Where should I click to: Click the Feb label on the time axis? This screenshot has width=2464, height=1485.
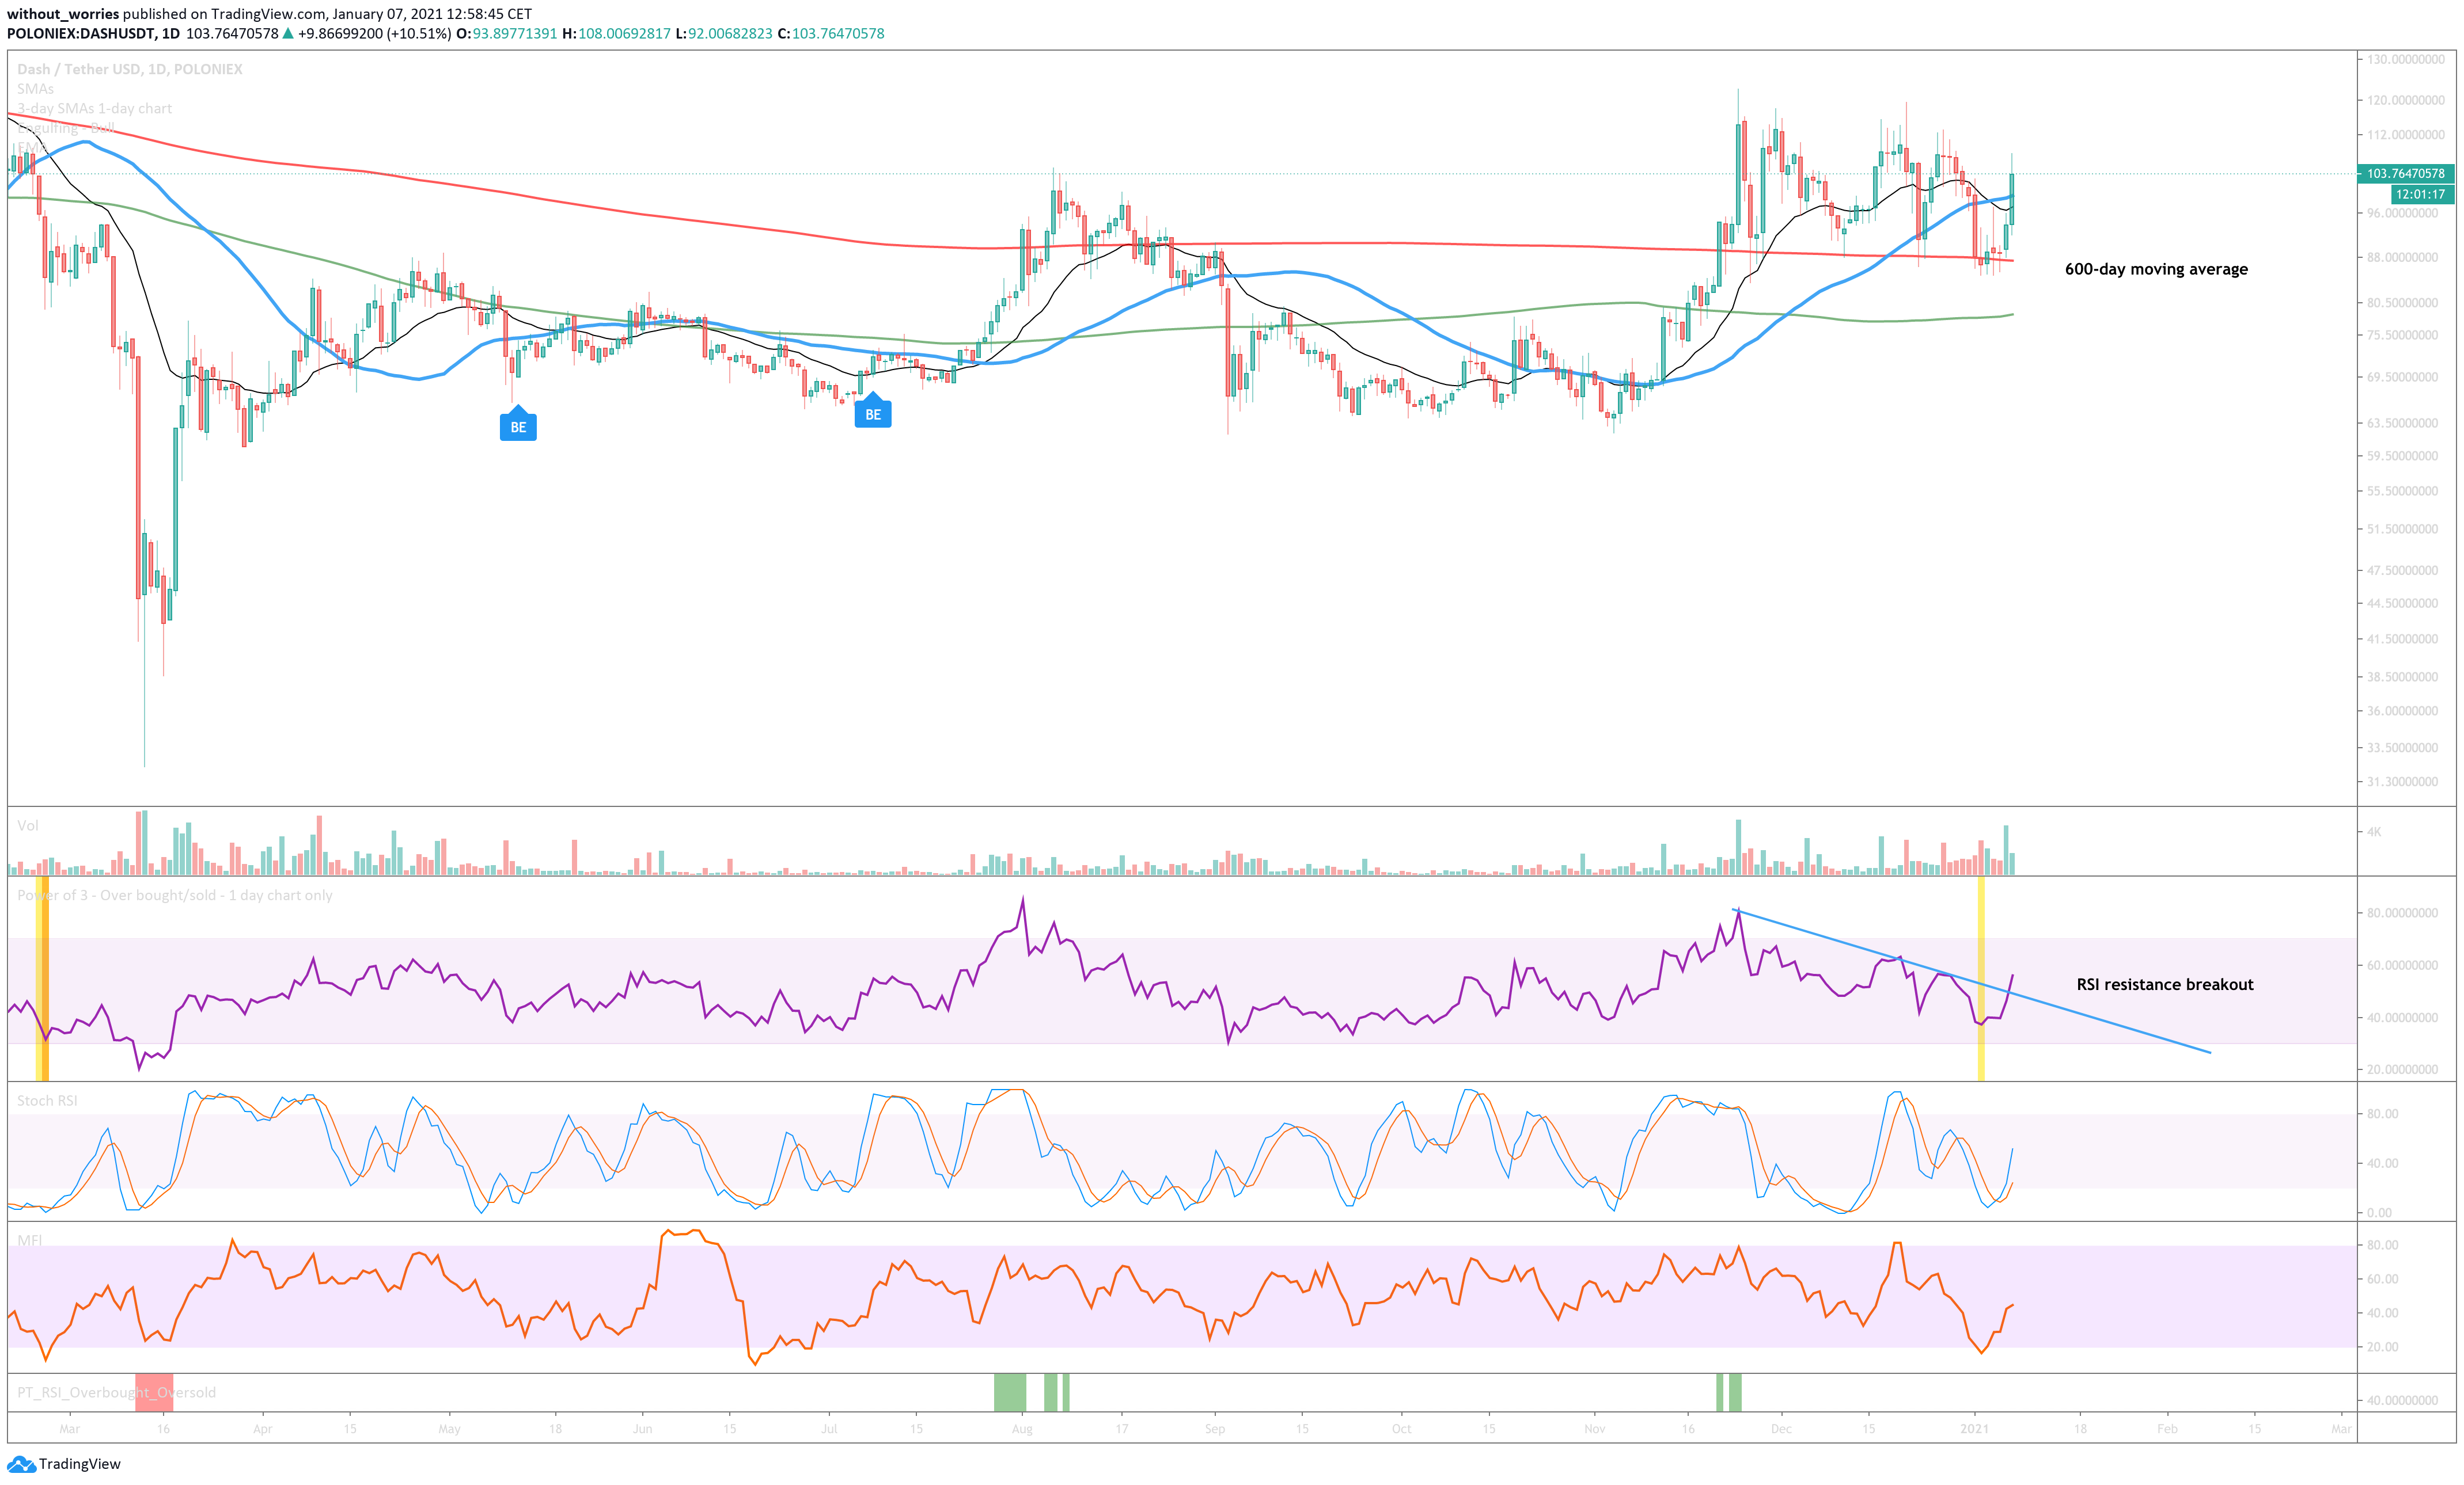tap(2168, 1429)
